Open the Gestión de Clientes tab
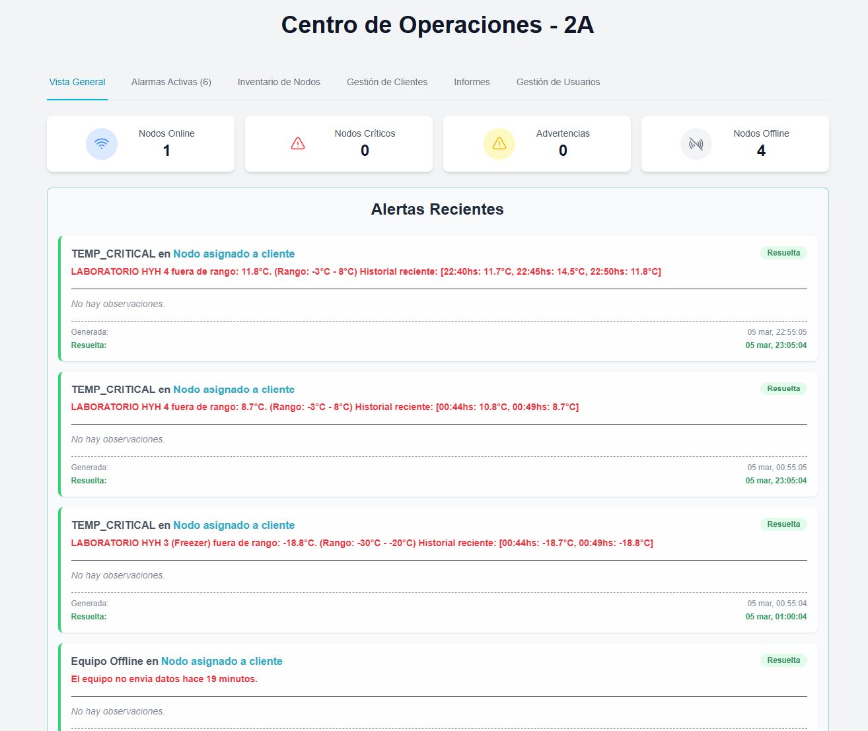This screenshot has height=731, width=868. [387, 82]
